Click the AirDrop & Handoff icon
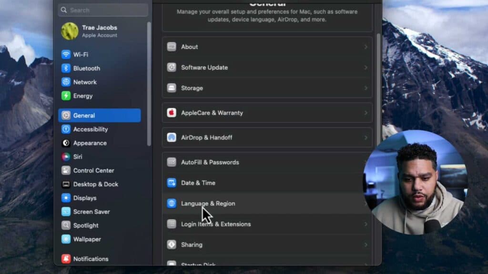 pyautogui.click(x=172, y=137)
